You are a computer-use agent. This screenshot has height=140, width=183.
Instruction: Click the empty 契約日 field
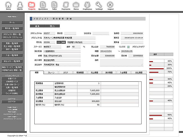coord(70,34)
